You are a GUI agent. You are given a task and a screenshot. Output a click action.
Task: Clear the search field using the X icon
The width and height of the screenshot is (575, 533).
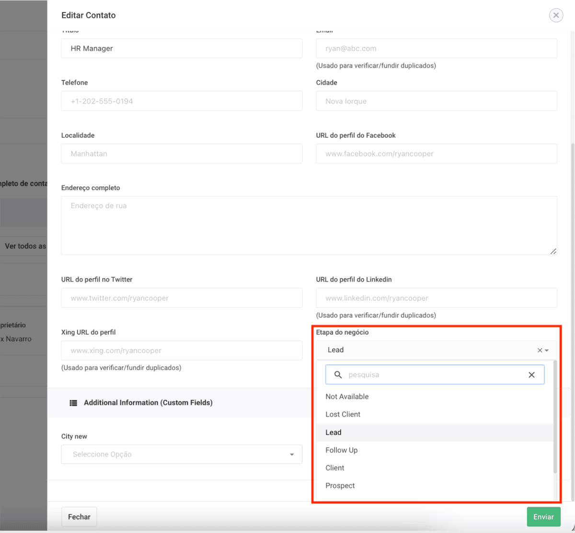(x=532, y=374)
